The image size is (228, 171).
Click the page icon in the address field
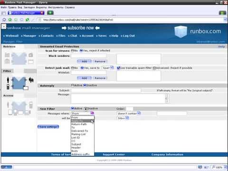tap(40, 20)
